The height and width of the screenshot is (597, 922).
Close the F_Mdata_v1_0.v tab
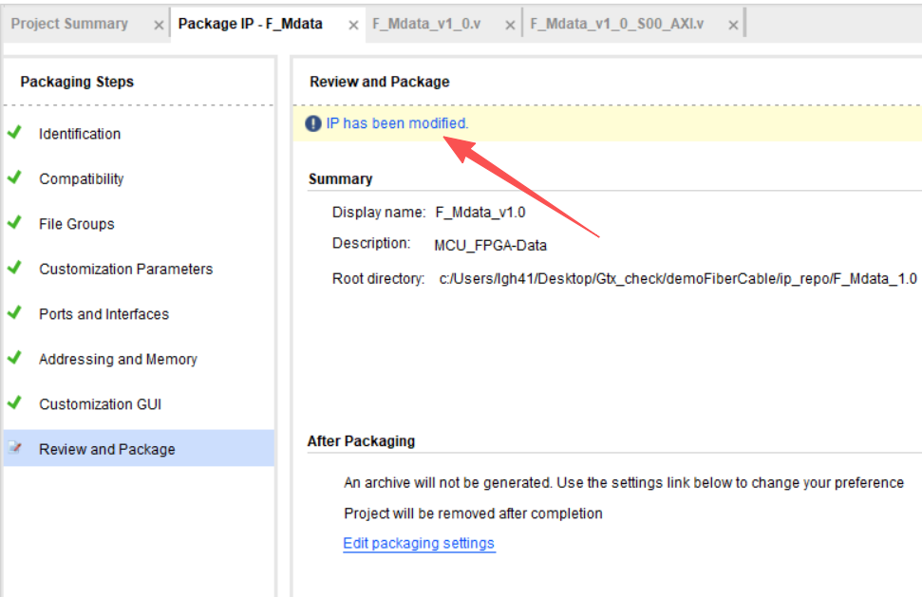[510, 26]
